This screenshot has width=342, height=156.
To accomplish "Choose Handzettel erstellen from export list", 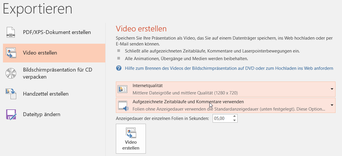I will [x=46, y=94].
